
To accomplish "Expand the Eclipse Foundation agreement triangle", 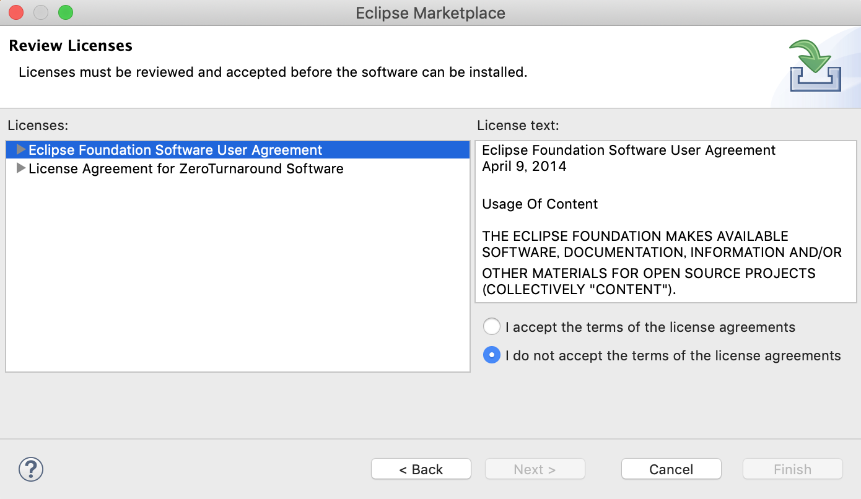I will [x=21, y=150].
